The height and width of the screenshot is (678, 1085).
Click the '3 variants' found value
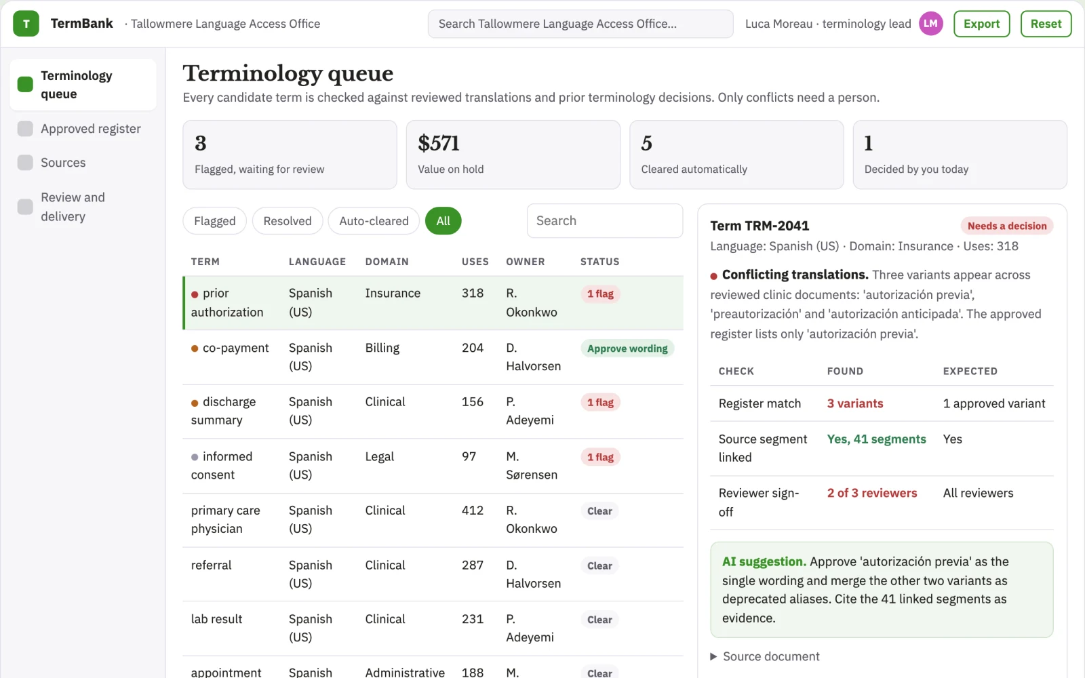(x=855, y=403)
